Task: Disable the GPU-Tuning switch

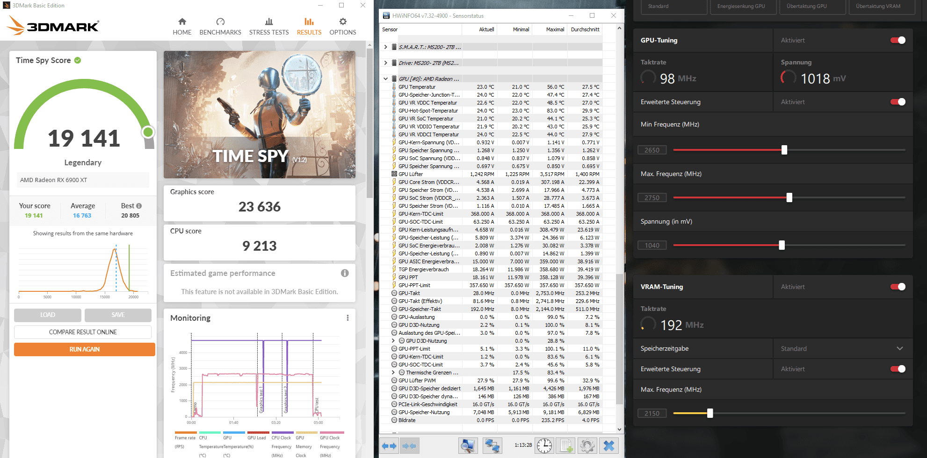Action: tap(898, 40)
